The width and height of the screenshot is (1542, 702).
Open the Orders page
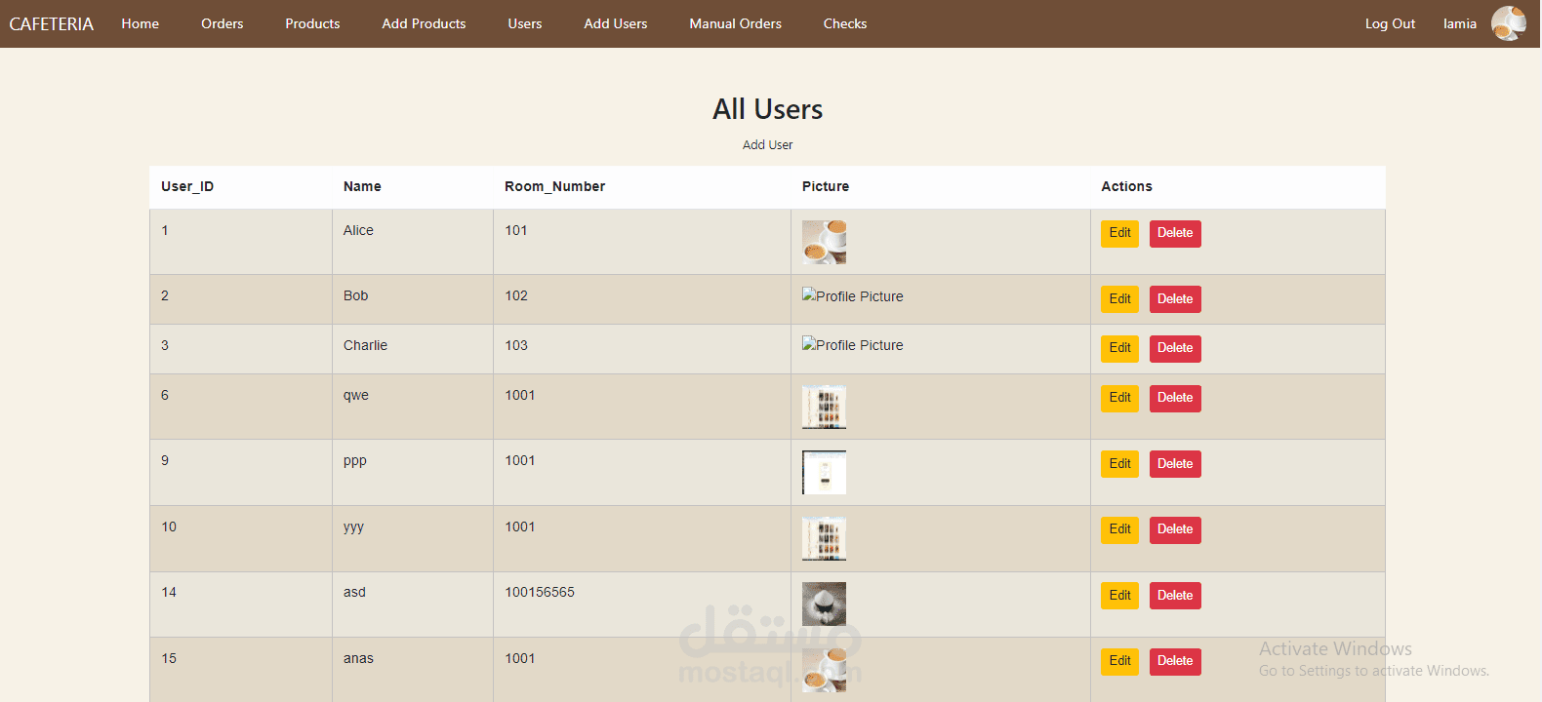click(x=223, y=23)
